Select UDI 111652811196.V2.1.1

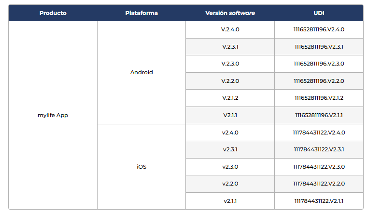[319, 115]
